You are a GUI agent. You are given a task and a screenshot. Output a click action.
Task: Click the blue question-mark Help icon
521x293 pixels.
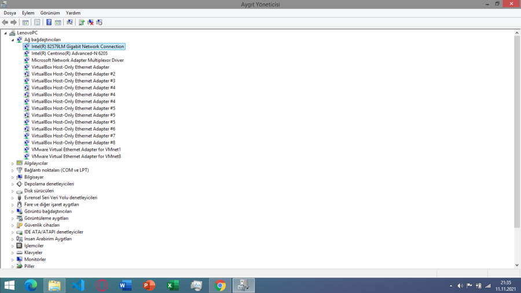click(49, 22)
